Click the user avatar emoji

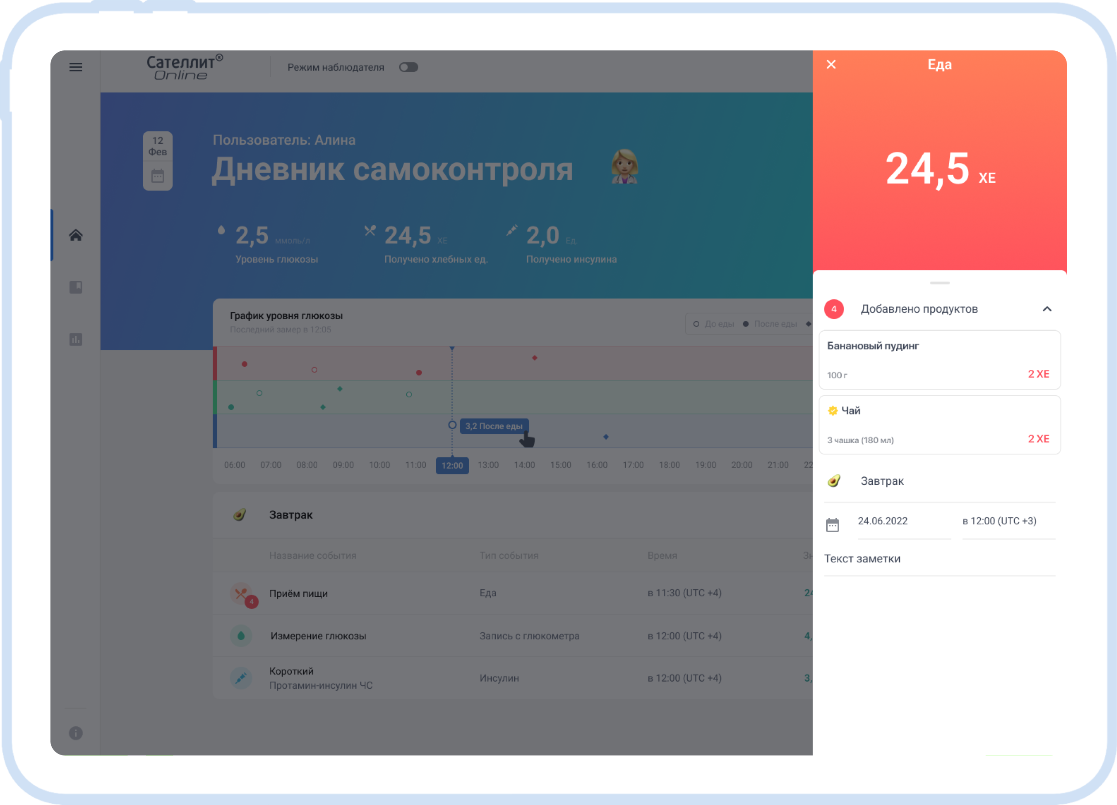(624, 167)
